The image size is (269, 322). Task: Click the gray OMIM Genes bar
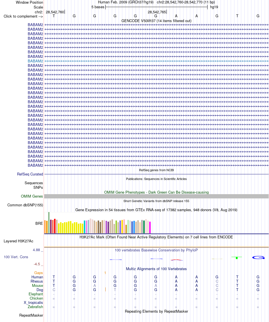click(x=156, y=196)
